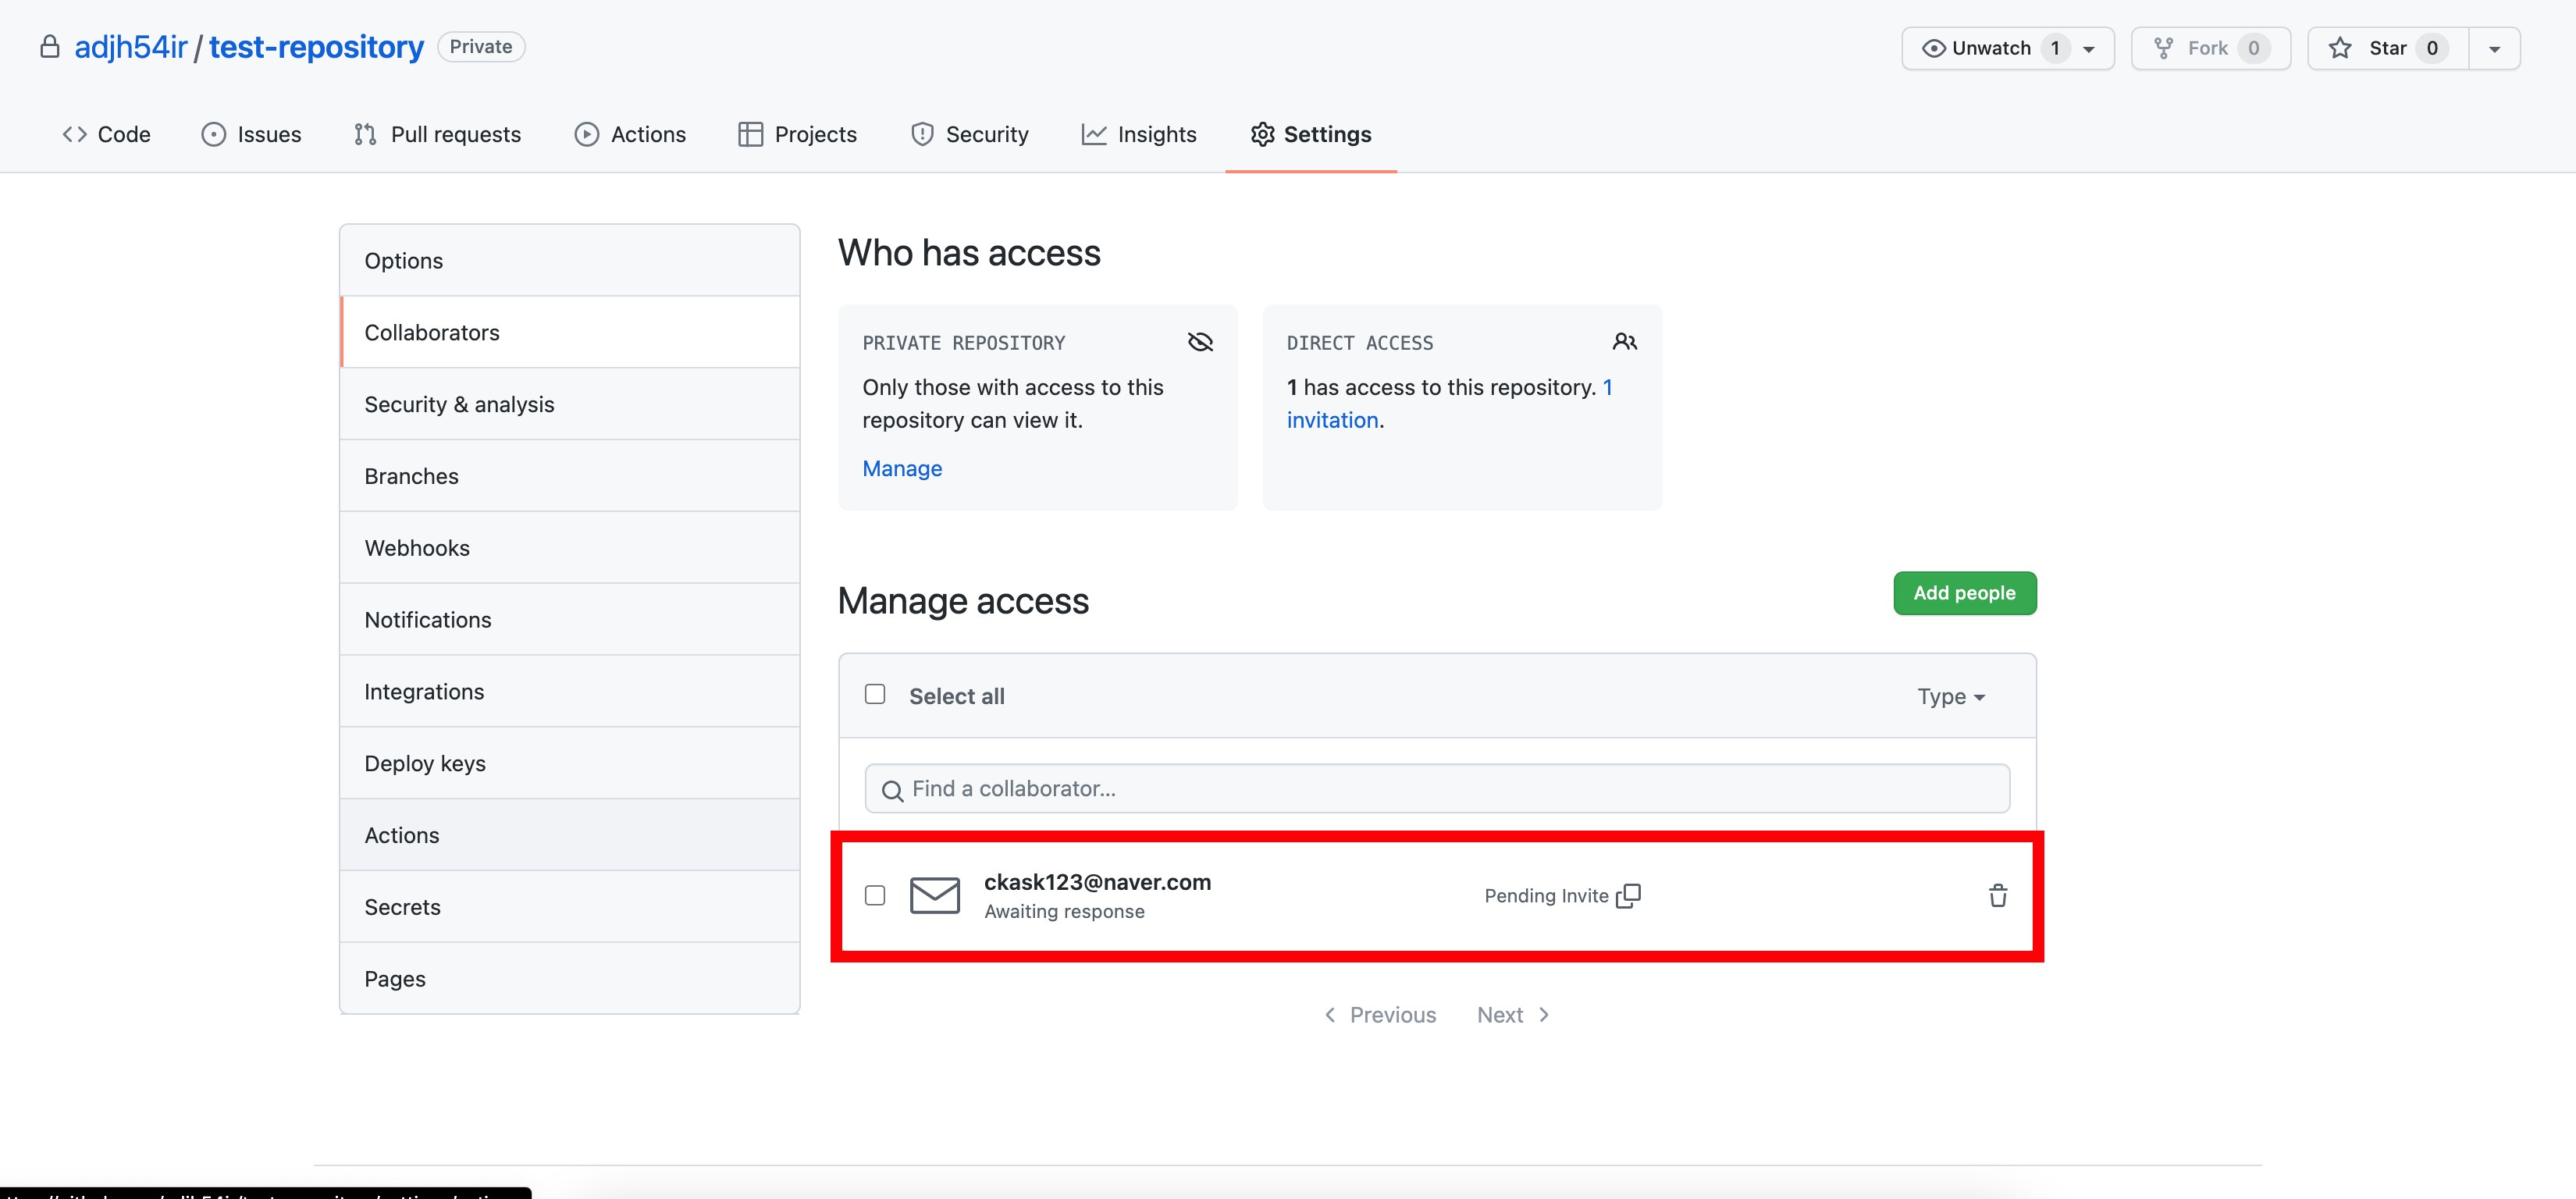2576x1199 pixels.
Task: Click the envelope icon beside ckask123@naver.com
Action: click(934, 895)
